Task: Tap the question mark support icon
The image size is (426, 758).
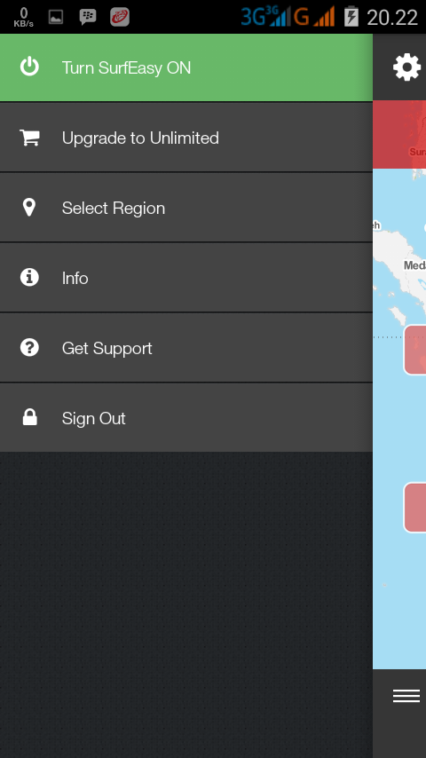Action: click(29, 348)
